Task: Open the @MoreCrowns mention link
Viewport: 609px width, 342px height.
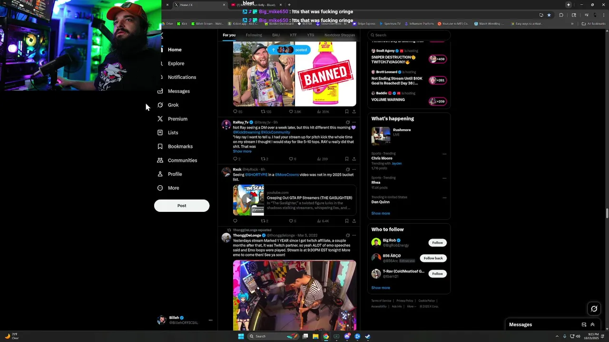Action: tap(287, 175)
